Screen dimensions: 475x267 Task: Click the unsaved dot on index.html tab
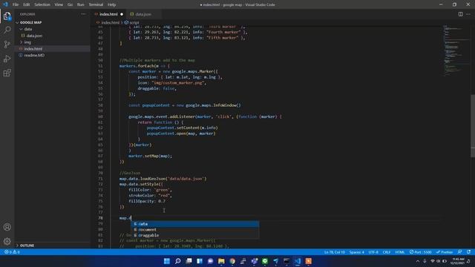(x=122, y=14)
